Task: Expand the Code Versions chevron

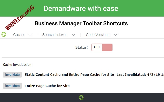Action: click(x=116, y=35)
